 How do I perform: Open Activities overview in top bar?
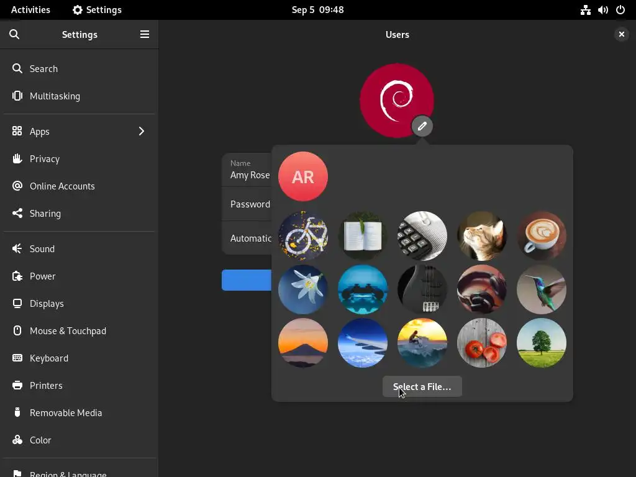tap(30, 10)
